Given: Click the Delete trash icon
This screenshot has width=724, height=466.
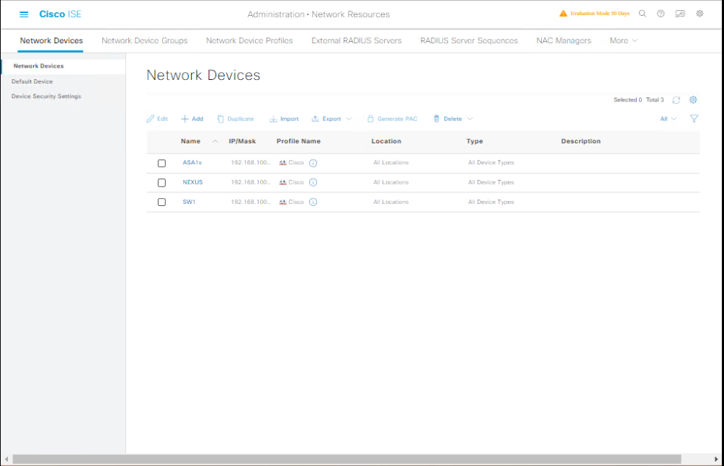Looking at the screenshot, I should click(x=437, y=119).
